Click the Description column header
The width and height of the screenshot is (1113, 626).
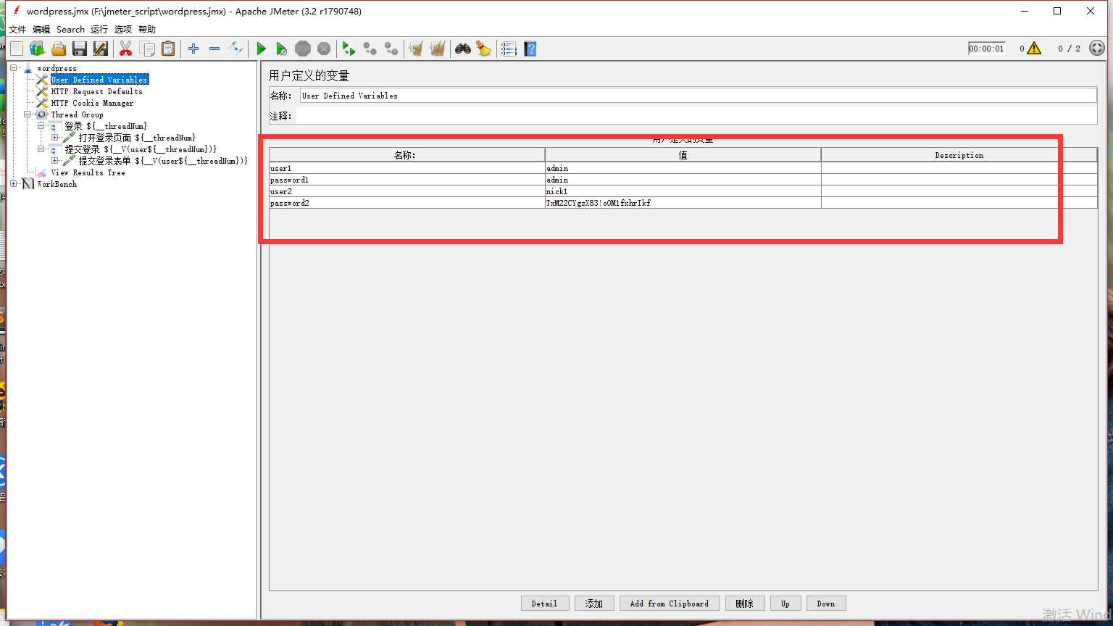959,155
